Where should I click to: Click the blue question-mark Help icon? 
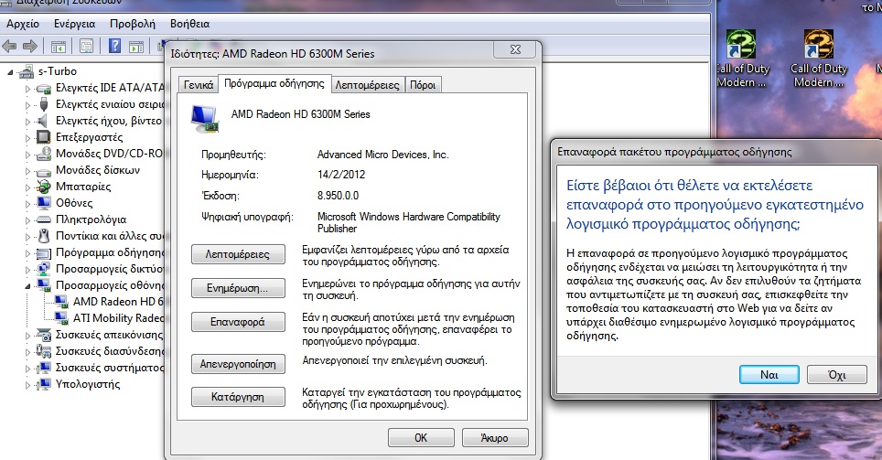click(114, 46)
